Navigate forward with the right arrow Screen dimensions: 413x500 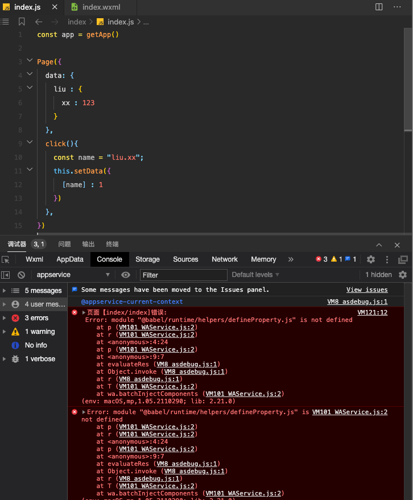pyautogui.click(x=55, y=22)
